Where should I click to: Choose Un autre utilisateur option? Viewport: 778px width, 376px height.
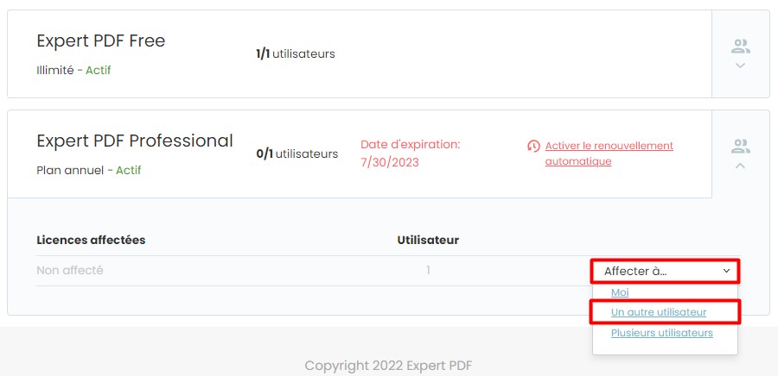659,312
